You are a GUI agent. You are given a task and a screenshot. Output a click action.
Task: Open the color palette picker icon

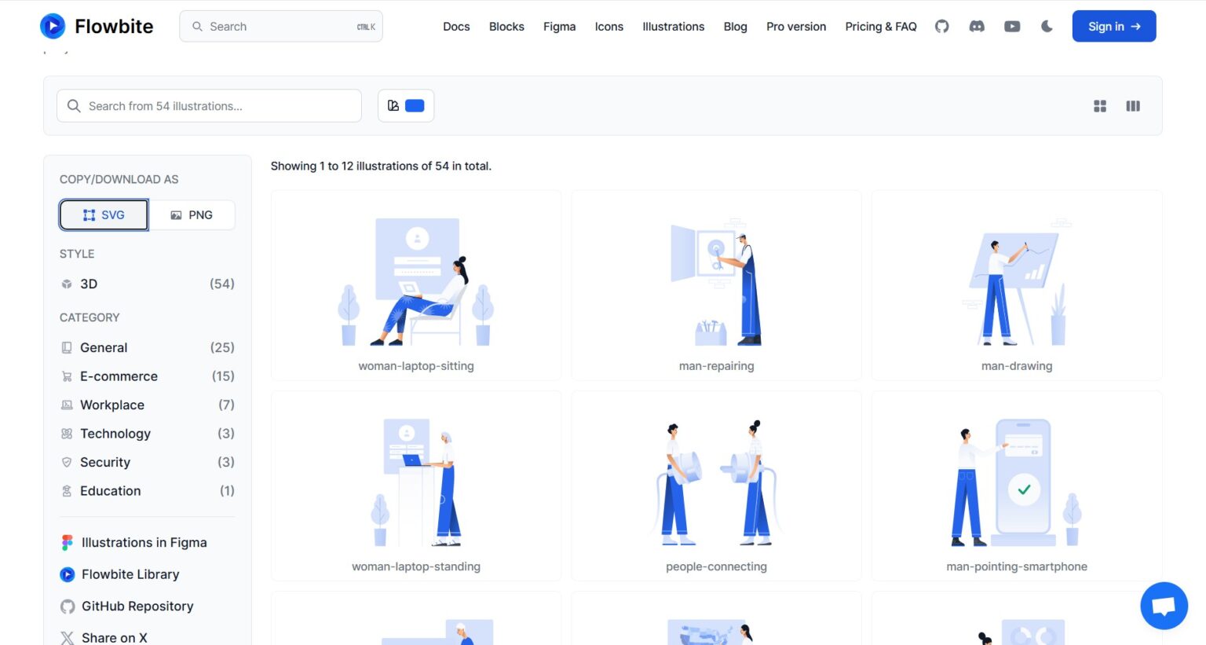393,105
